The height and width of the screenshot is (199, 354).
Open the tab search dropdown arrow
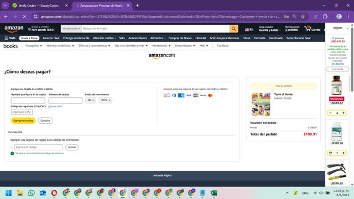pos(5,6)
